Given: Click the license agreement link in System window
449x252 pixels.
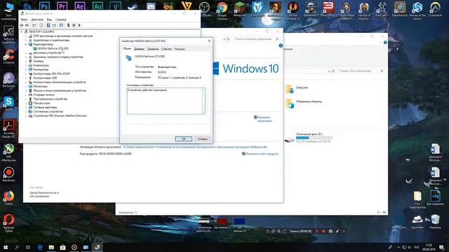Looking at the screenshot, I should 195,147.
